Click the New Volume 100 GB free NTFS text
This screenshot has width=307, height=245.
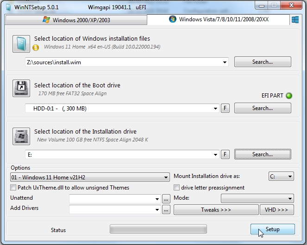tap(93, 140)
